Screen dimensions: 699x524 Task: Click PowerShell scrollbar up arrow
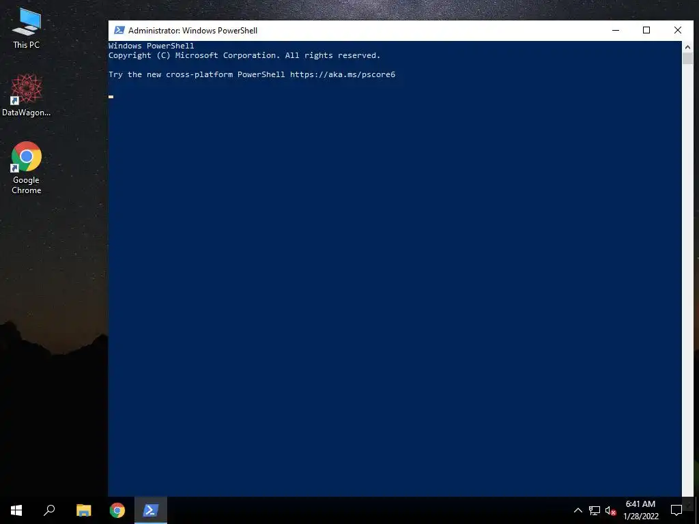point(687,47)
